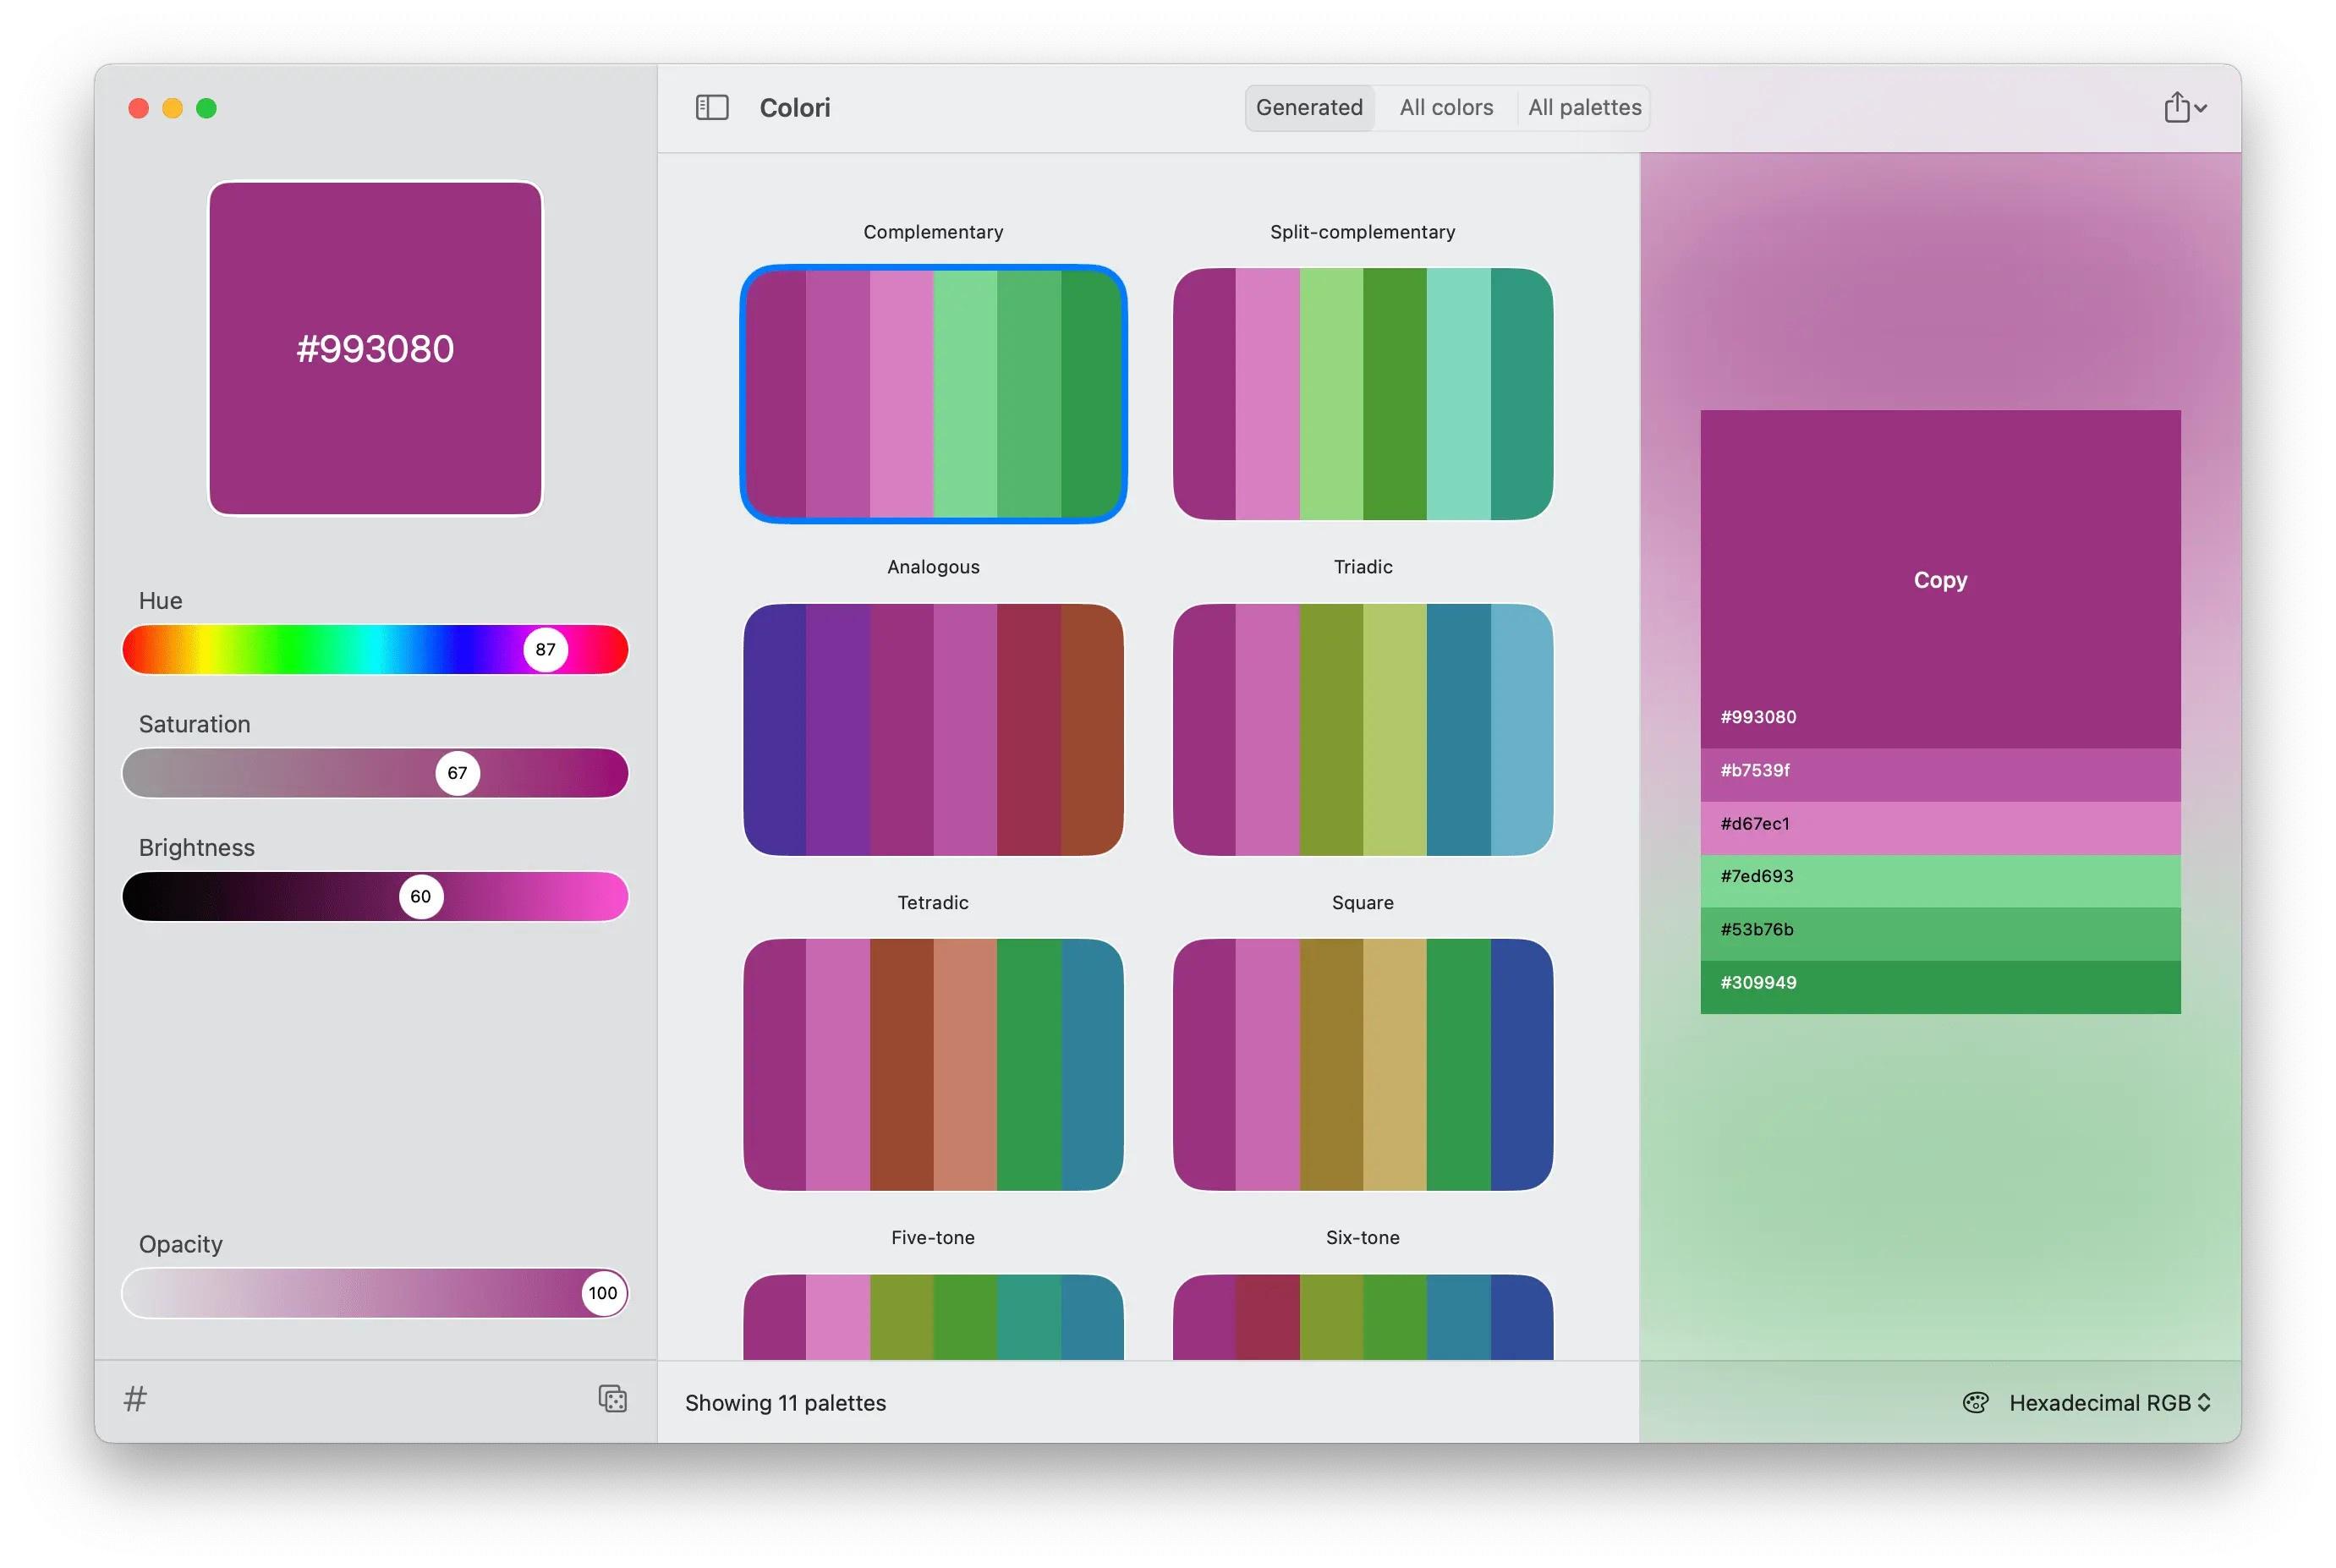Select the Split-complementary palette thumbnail
Viewport: 2336px width, 1568px height.
point(1362,394)
